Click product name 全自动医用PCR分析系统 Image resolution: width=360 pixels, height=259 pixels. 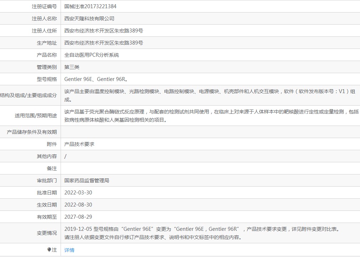pyautogui.click(x=92, y=55)
